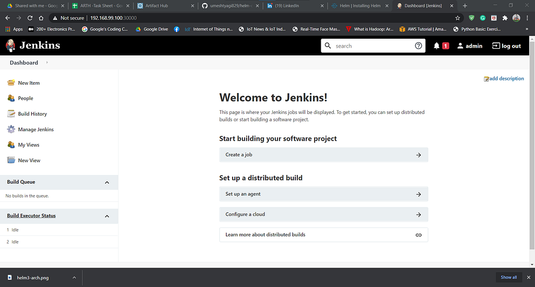Open My Views icon
Viewport: 535px width, 287px height.
[x=11, y=145]
